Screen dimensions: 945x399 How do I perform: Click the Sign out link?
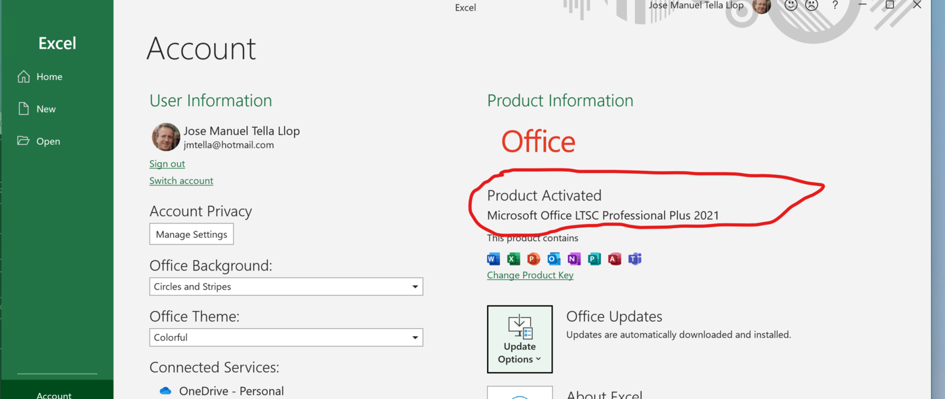[x=167, y=164]
